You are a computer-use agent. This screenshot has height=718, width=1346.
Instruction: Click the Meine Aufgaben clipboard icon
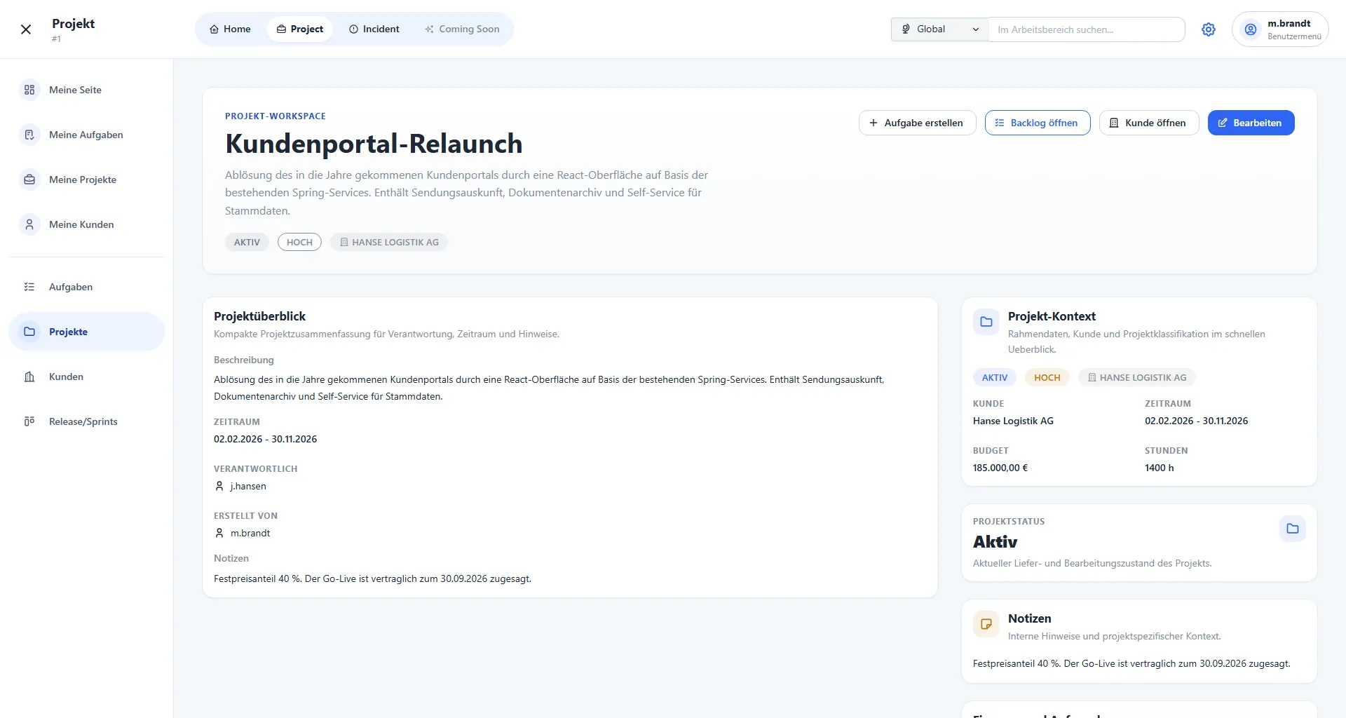click(29, 135)
